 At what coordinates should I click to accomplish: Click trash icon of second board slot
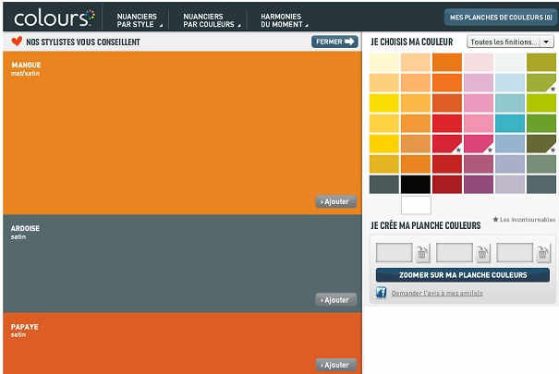pos(482,253)
